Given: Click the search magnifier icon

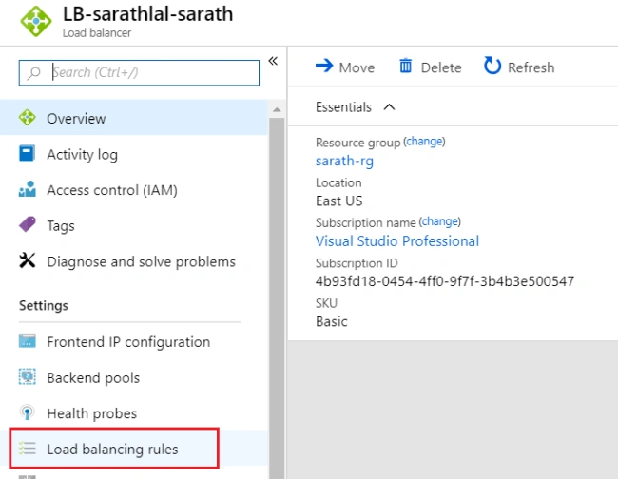Looking at the screenshot, I should pos(34,72).
